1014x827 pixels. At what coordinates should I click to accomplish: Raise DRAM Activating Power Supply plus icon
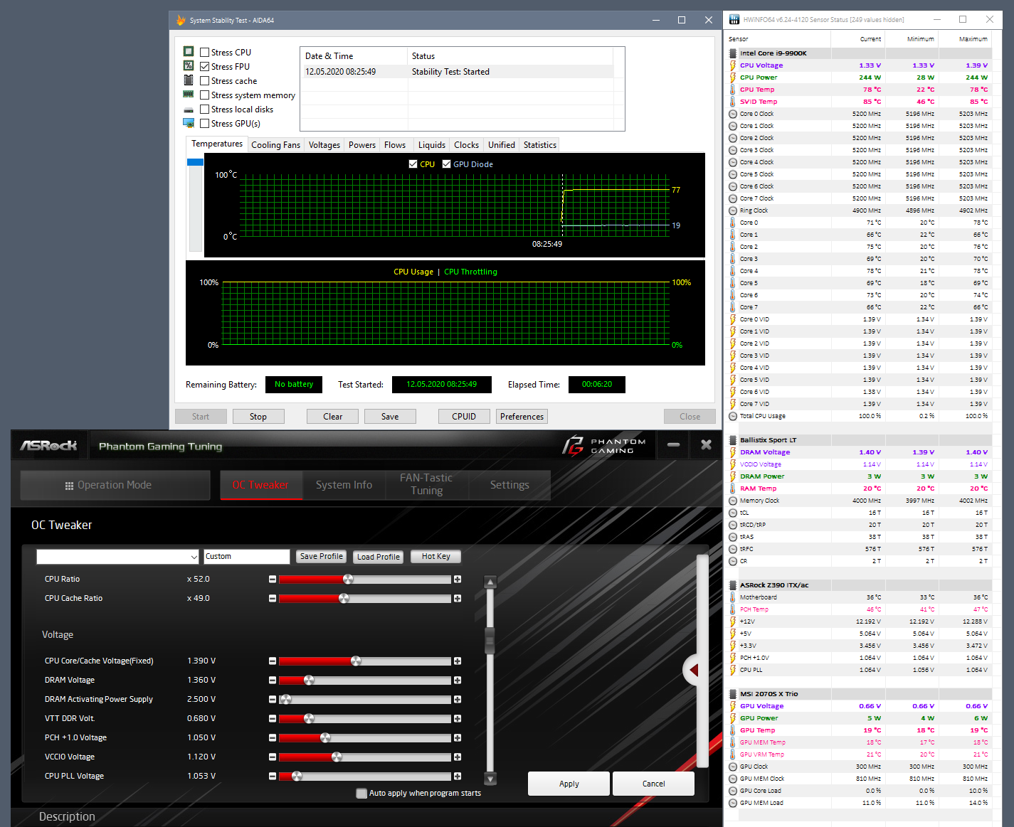pos(458,700)
